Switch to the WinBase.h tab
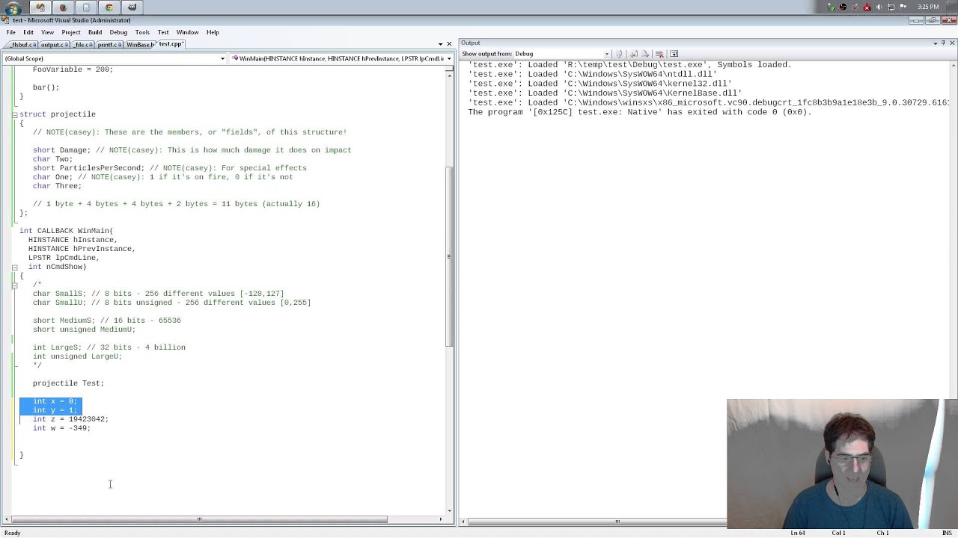This screenshot has width=958, height=538. coord(139,45)
